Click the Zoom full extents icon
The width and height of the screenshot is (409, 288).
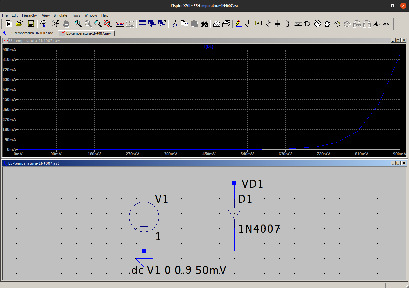[x=107, y=24]
